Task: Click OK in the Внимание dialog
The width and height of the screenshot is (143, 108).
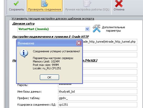Action: [x=49, y=77]
